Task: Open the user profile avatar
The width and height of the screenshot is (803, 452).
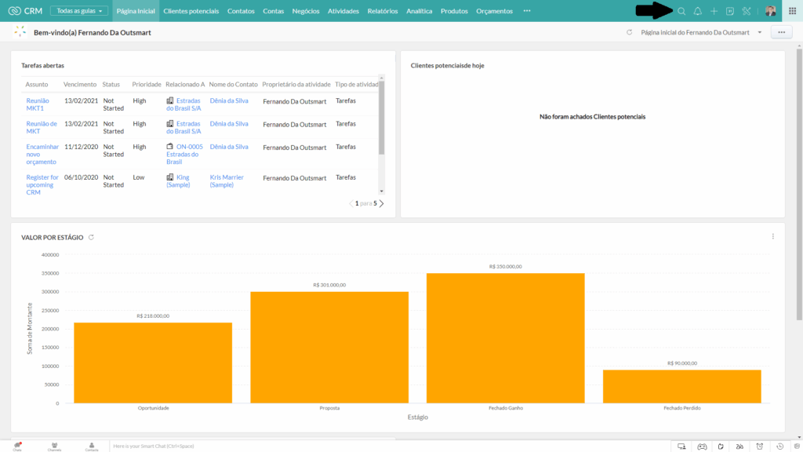Action: click(x=770, y=11)
